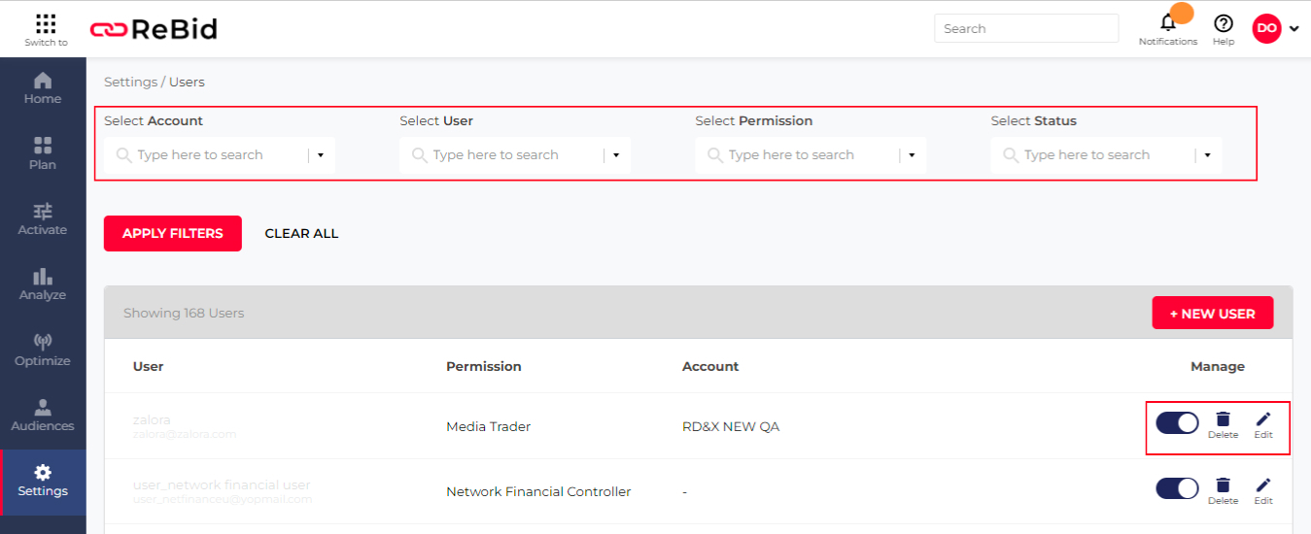
Task: Click the ReBid logo
Action: 154,29
